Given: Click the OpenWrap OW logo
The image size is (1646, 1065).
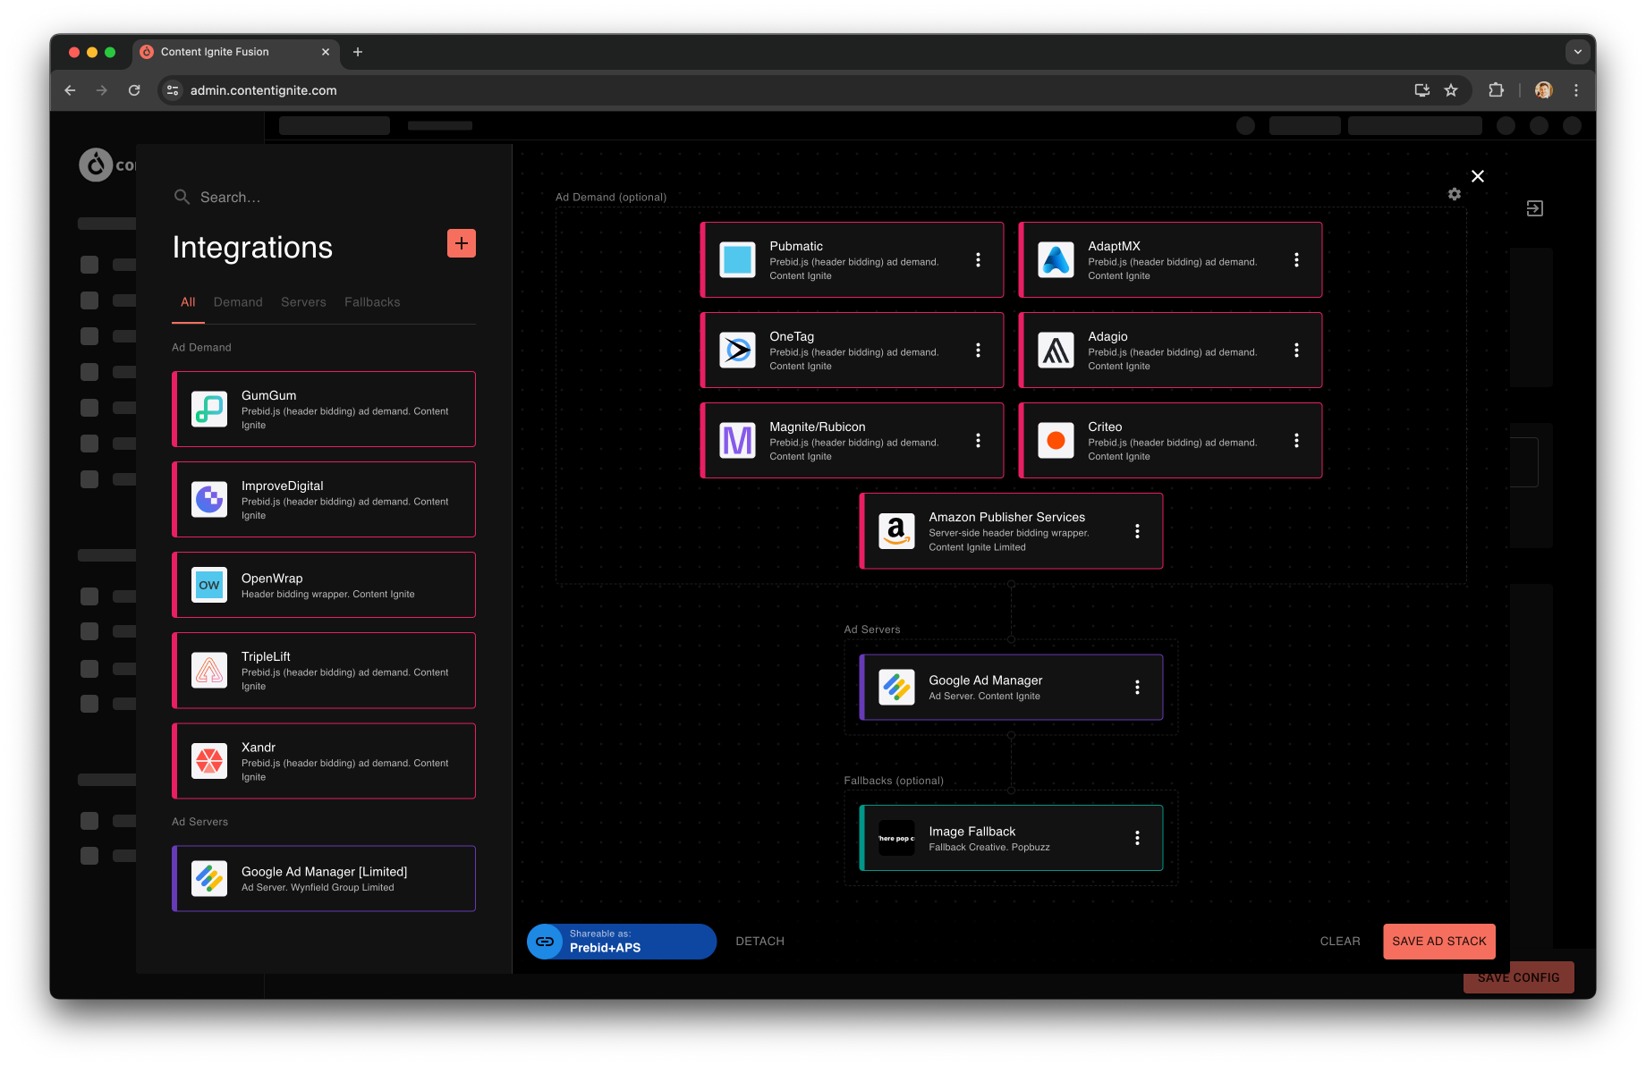Looking at the screenshot, I should [x=209, y=585].
